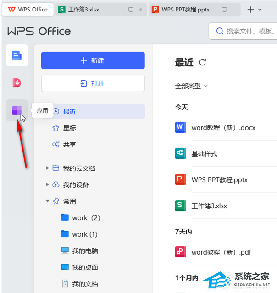Click the mind-map icon of 基础样式
This screenshot has height=293, width=277.
pyautogui.click(x=180, y=153)
